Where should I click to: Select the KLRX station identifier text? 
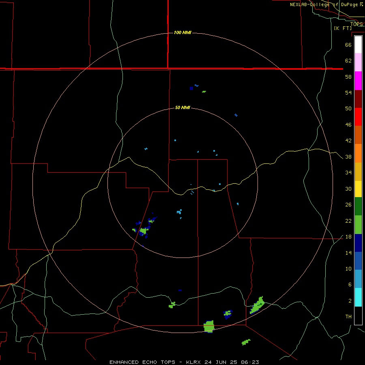[x=194, y=362]
